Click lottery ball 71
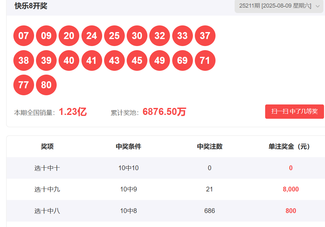The height and width of the screenshot is (227, 325). (205, 61)
